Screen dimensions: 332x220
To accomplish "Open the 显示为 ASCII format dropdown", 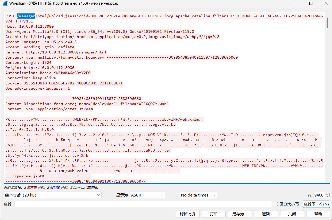I will click(147, 195).
